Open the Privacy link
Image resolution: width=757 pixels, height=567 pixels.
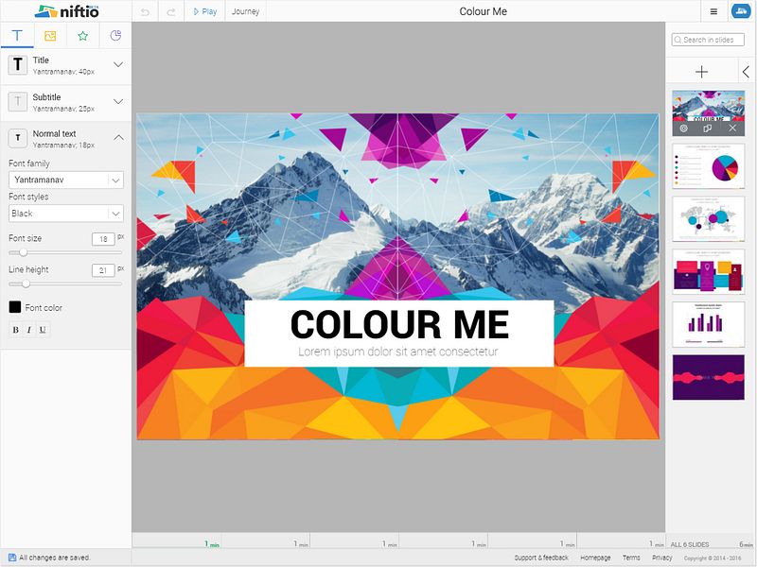tap(661, 558)
